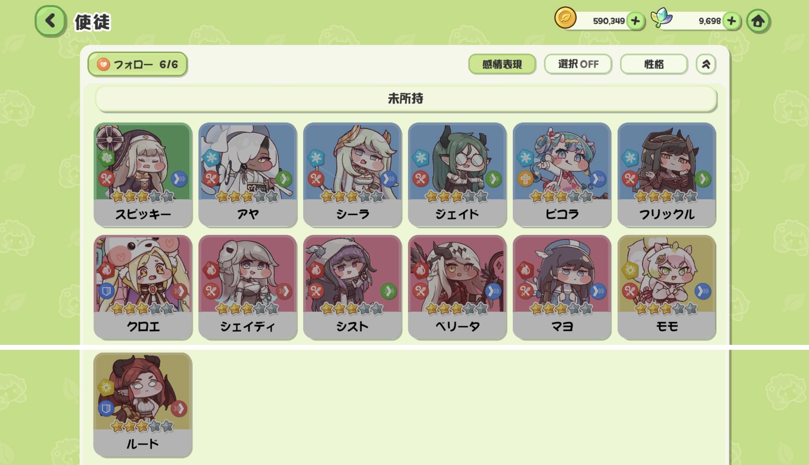Choose the シーラ character name label
Viewport: 809px width, 465px height.
(x=352, y=214)
